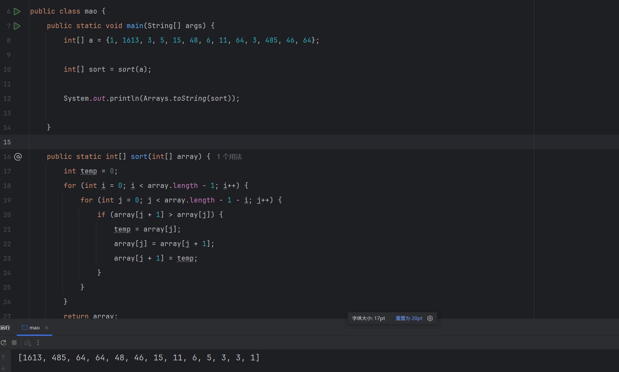Click line number 15 in gutter
Image resolution: width=619 pixels, height=372 pixels.
[x=7, y=142]
